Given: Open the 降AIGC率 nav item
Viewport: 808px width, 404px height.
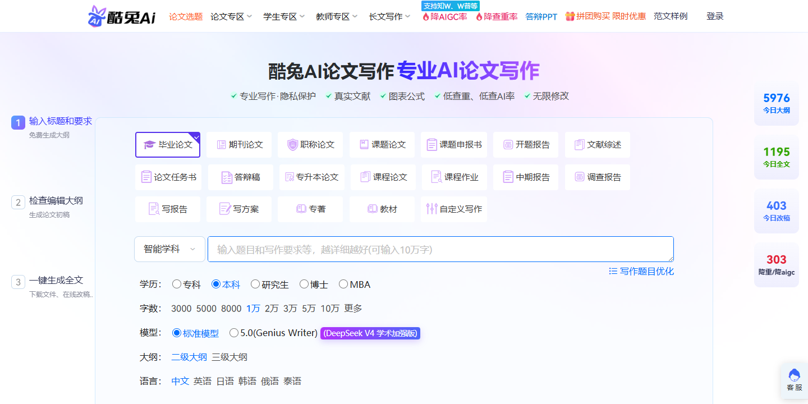Looking at the screenshot, I should [x=444, y=16].
